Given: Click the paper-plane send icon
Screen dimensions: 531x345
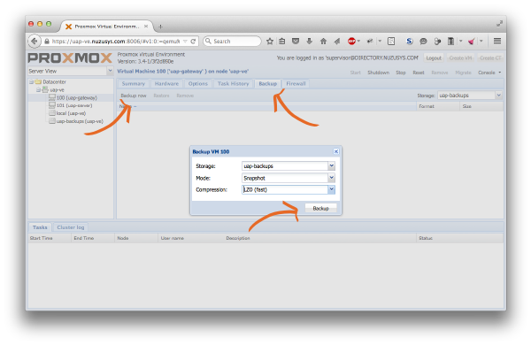Looking at the screenshot, I should 336,42.
